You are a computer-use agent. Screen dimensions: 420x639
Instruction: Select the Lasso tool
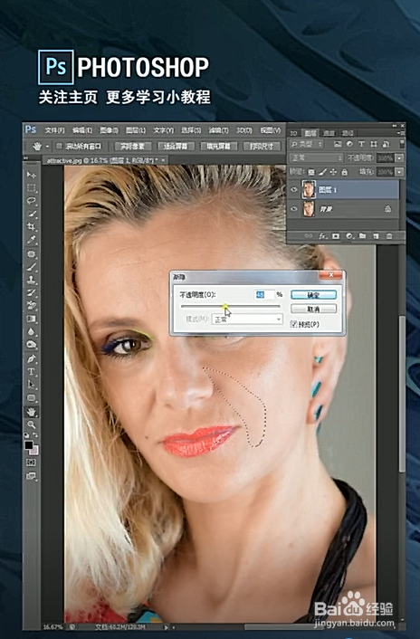[x=32, y=201]
